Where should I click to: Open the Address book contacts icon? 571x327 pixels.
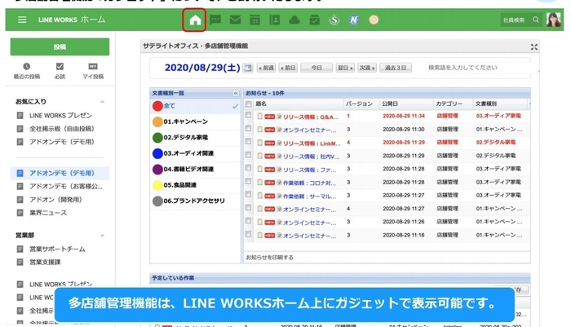pyautogui.click(x=275, y=20)
